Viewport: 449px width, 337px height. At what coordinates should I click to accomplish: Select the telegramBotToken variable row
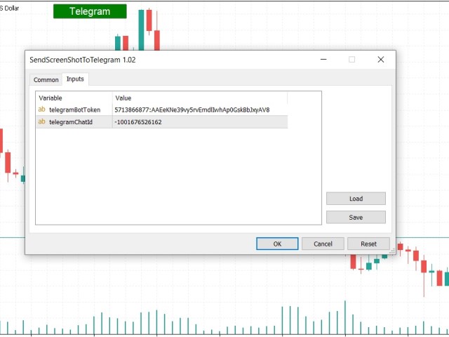point(162,110)
